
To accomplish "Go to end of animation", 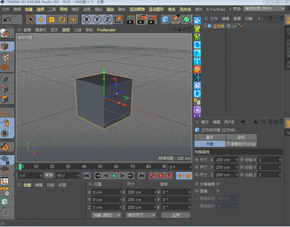I will pyautogui.click(x=141, y=176).
